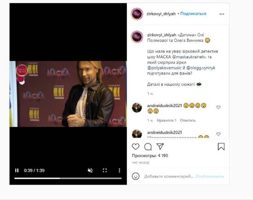Pause the video playback
The height and width of the screenshot is (200, 253).
[17, 170]
